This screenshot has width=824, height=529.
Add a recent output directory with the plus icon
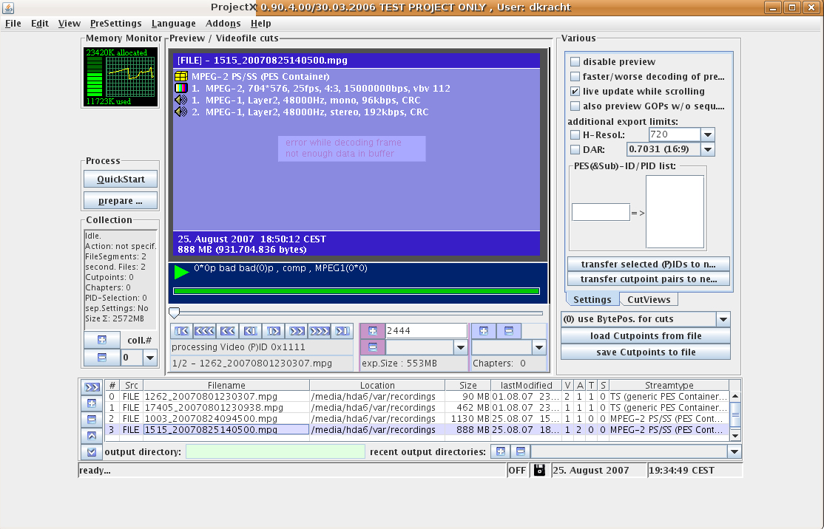500,451
